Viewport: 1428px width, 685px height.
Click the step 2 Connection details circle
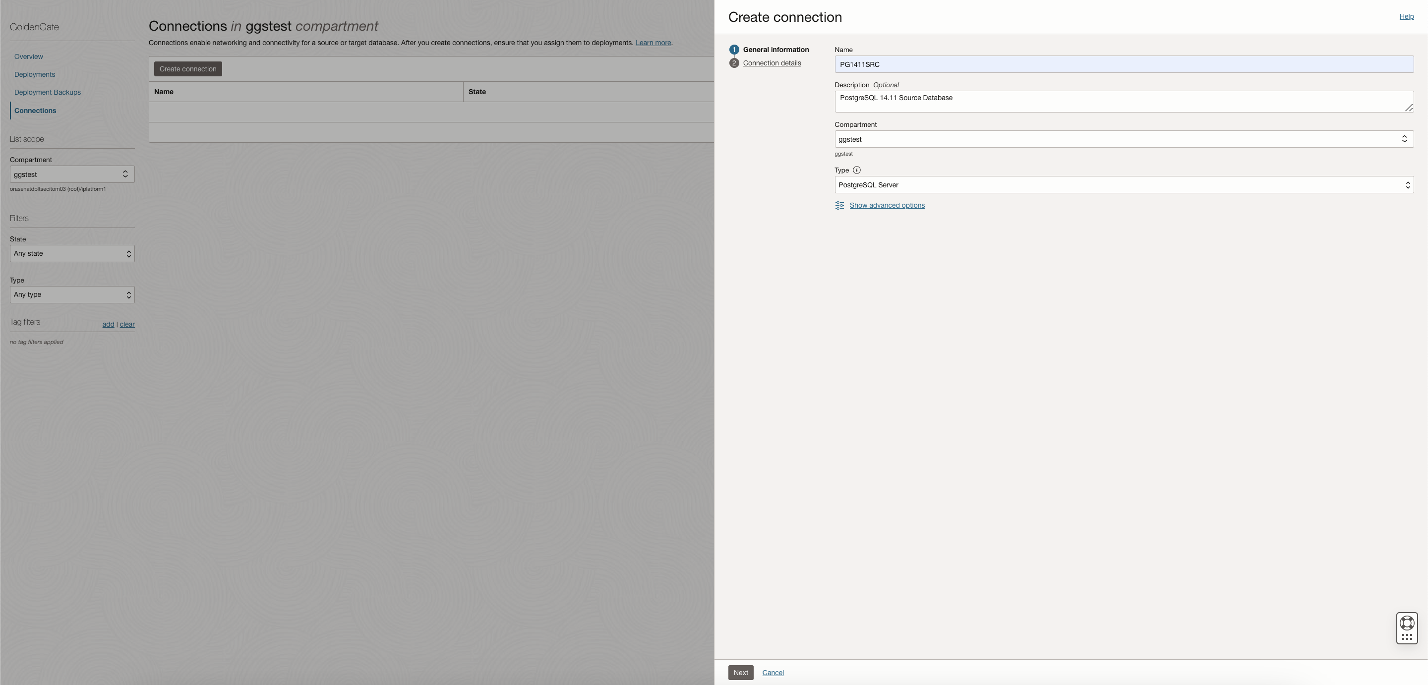coord(734,63)
